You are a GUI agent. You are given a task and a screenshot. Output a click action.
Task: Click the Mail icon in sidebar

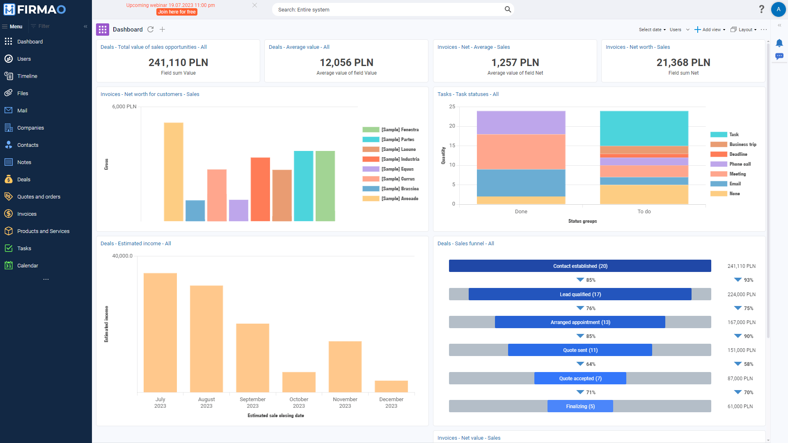[x=8, y=110]
